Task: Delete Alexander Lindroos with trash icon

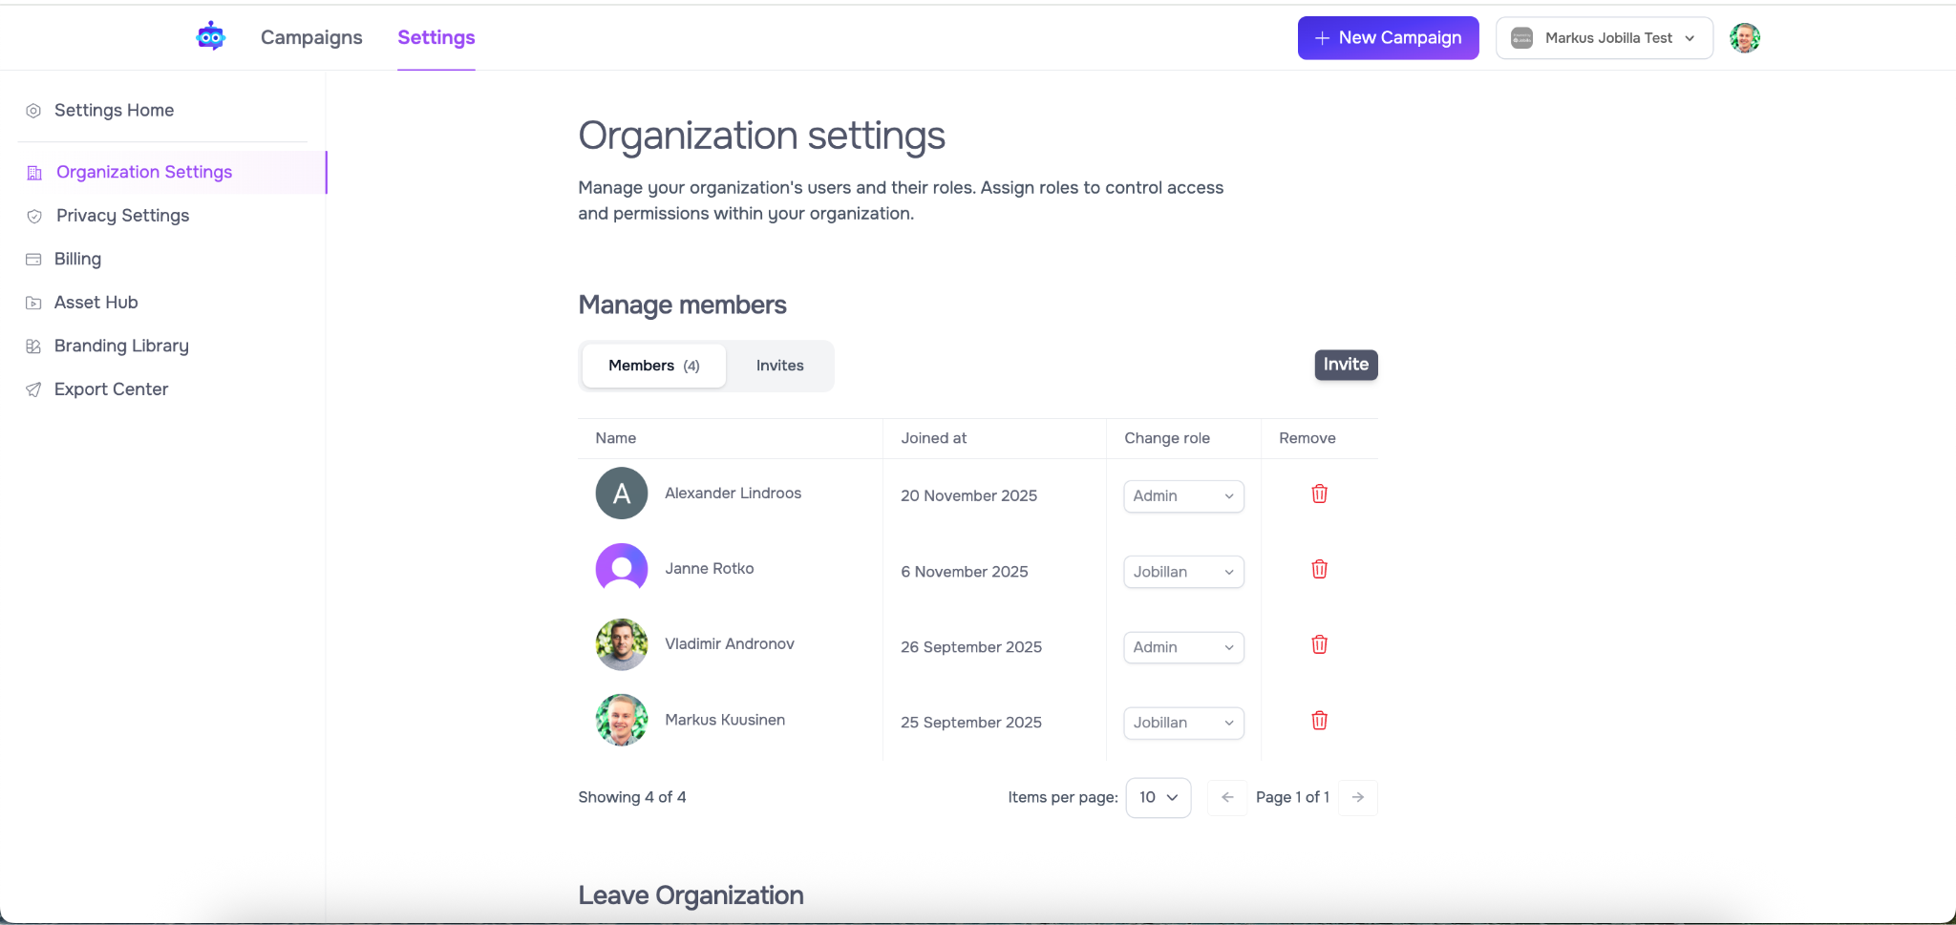Action: [x=1319, y=494]
